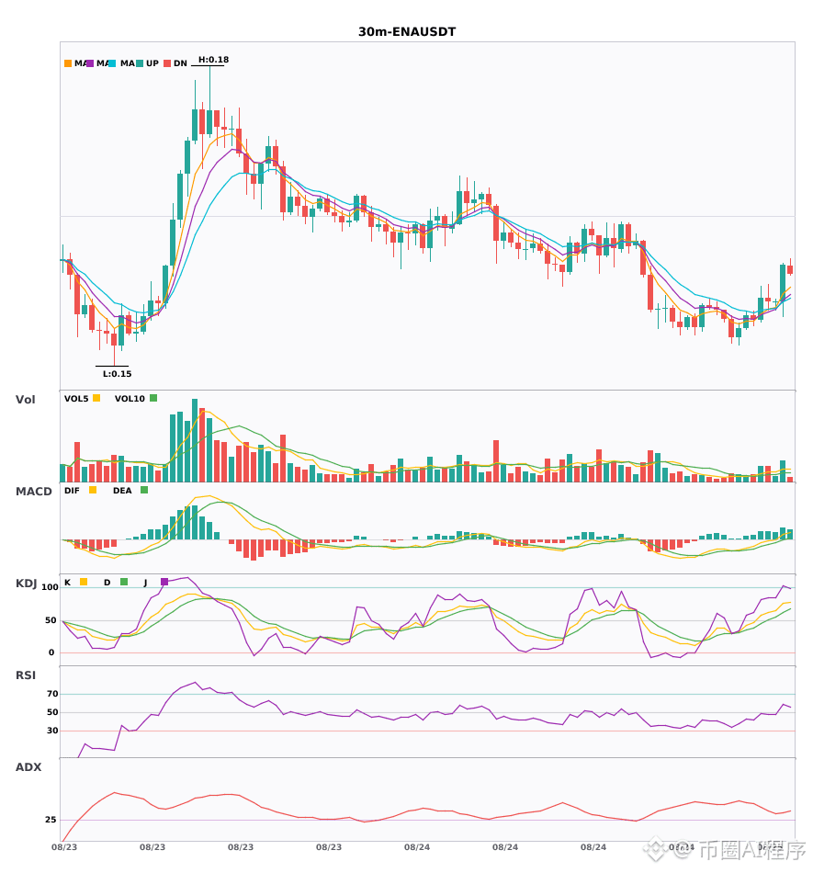Click the green VOL10 legend swatch

(153, 398)
